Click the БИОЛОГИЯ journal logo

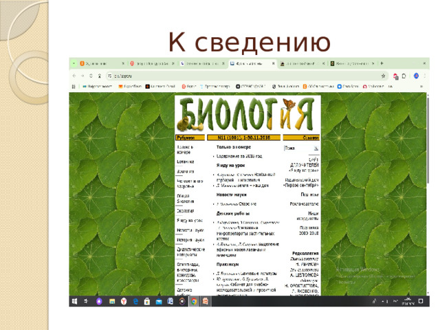tap(247, 114)
